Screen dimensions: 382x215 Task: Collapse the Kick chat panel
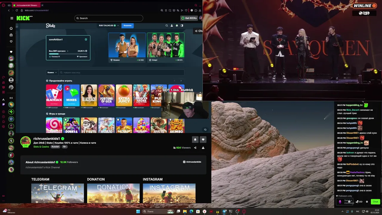pyautogui.click(x=198, y=31)
